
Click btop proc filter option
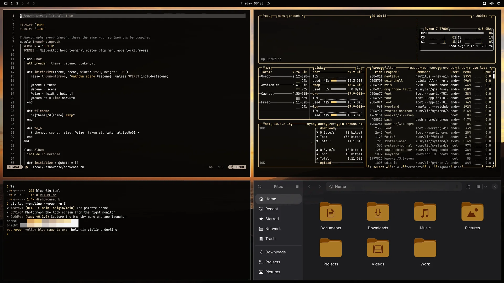click(390, 68)
